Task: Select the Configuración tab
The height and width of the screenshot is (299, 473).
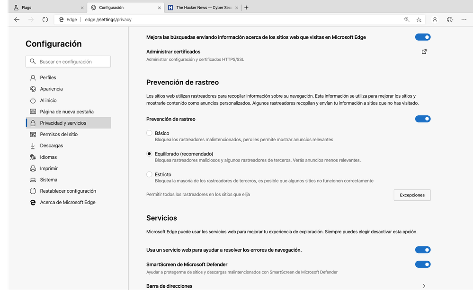Action: (125, 8)
